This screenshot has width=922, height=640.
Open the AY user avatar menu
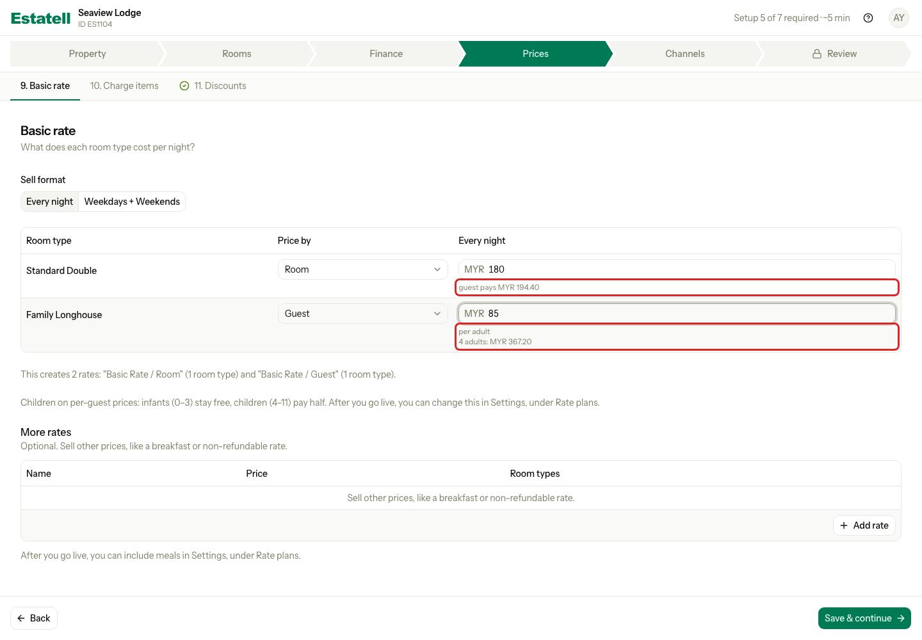[x=899, y=18]
